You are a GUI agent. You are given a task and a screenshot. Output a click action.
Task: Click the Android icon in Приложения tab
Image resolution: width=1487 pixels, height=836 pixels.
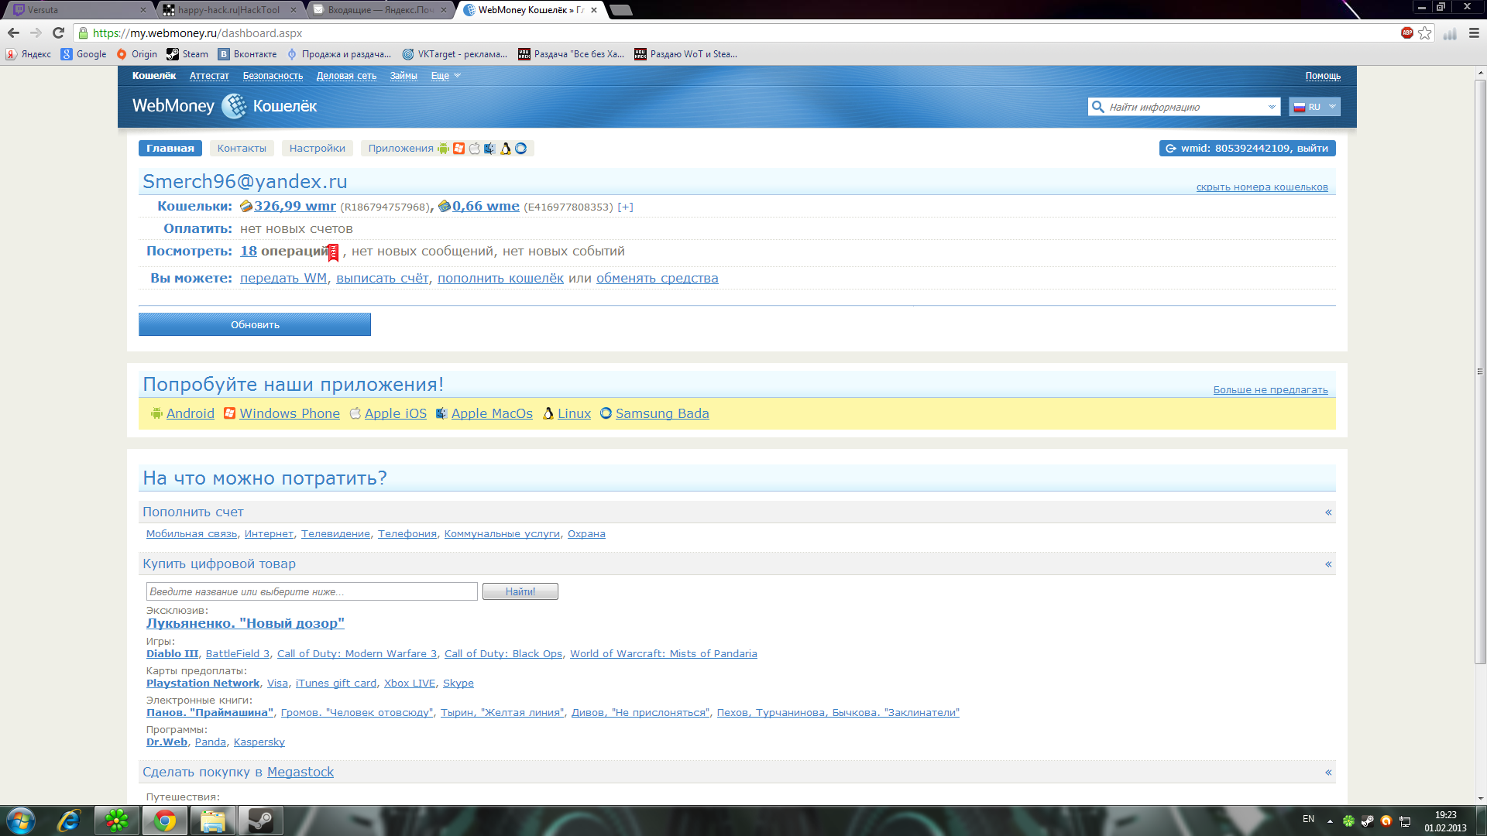tap(443, 149)
